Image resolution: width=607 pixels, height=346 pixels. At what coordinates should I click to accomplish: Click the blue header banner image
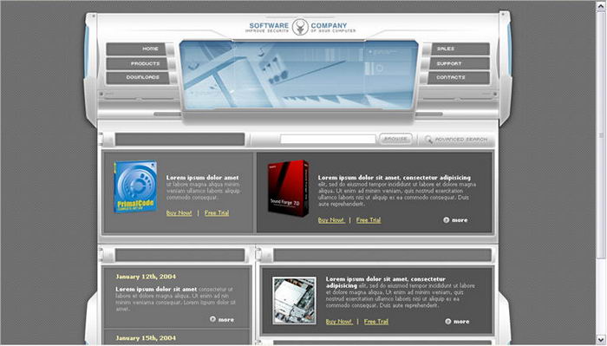coord(298,75)
